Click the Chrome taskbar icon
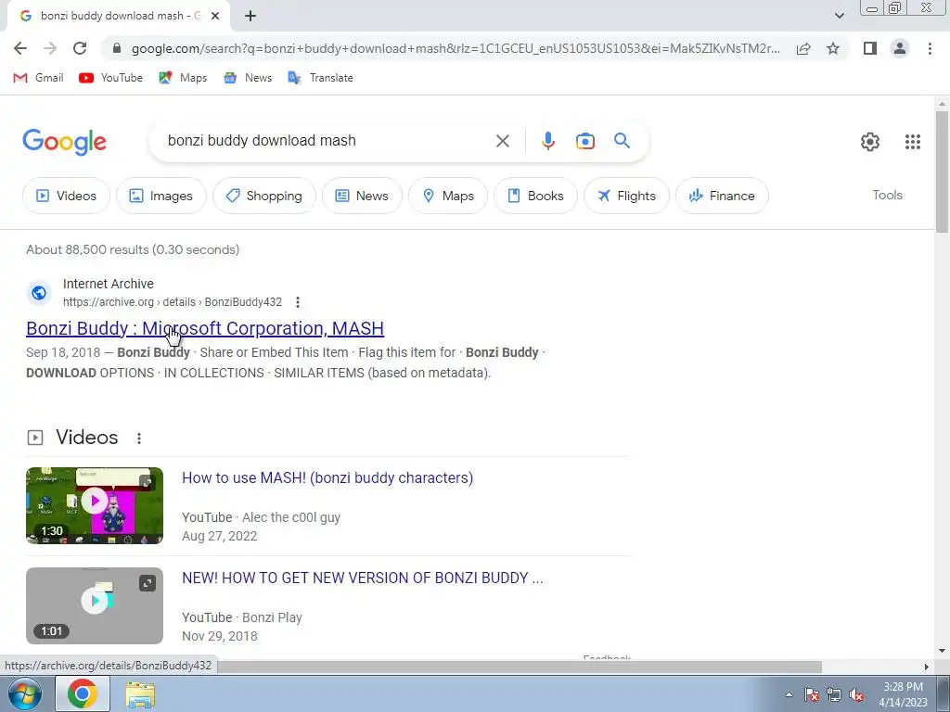 [x=83, y=693]
